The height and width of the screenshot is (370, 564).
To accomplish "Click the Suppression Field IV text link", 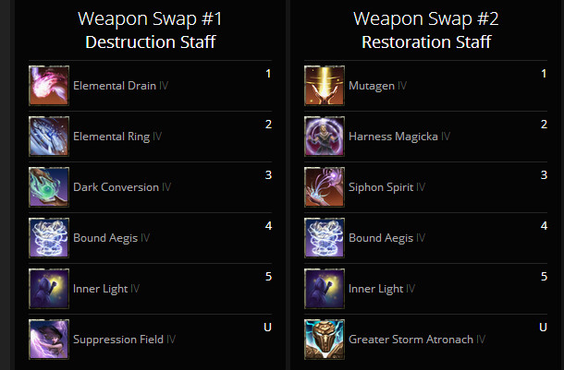I will click(124, 340).
